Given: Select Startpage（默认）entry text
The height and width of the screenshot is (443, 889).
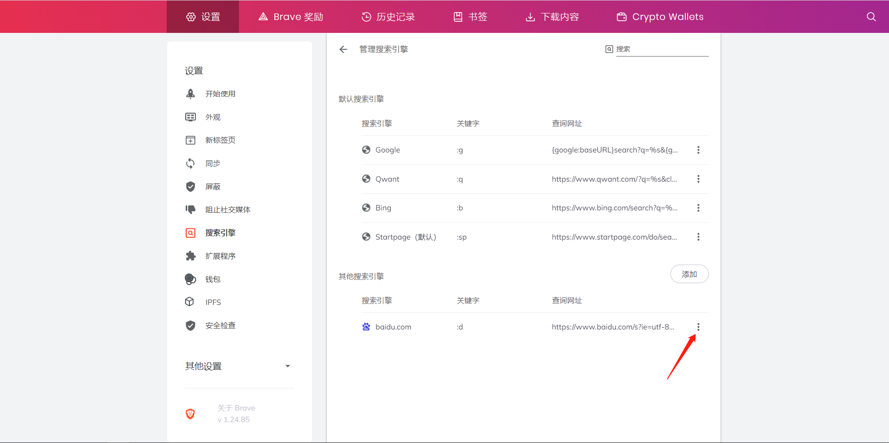Looking at the screenshot, I should (x=406, y=237).
